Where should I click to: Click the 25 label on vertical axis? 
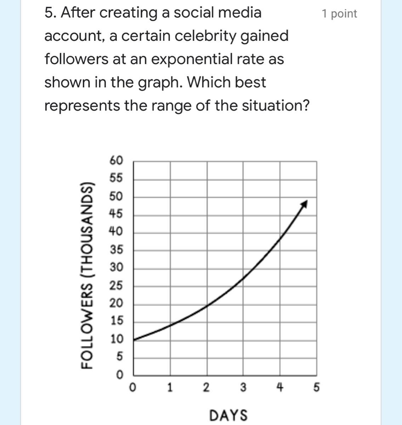click(116, 285)
